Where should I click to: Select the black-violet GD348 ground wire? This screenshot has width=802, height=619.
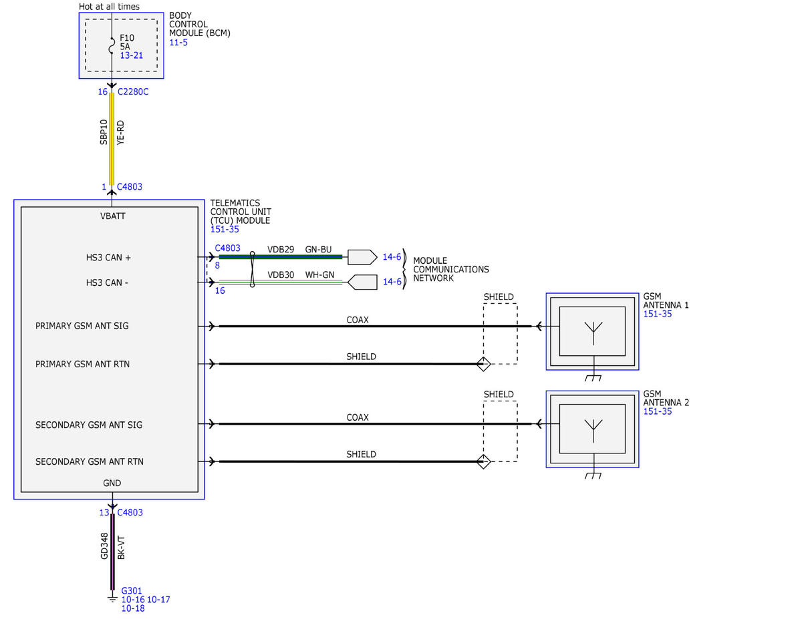(x=112, y=552)
